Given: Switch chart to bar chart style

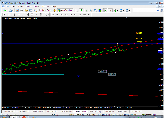Looking at the screenshot, I should click(x=76, y=10).
